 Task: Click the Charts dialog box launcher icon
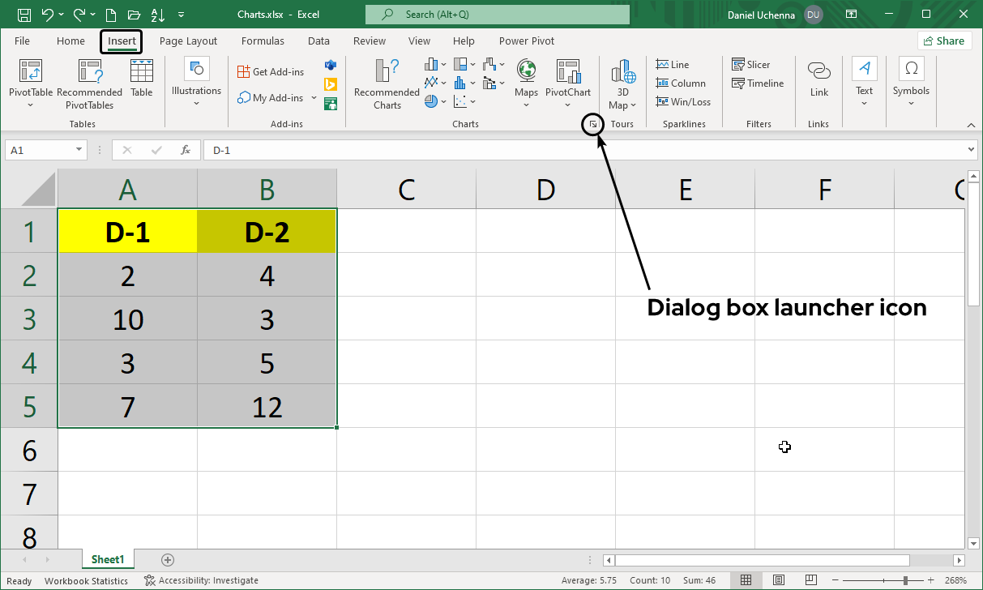pos(593,124)
